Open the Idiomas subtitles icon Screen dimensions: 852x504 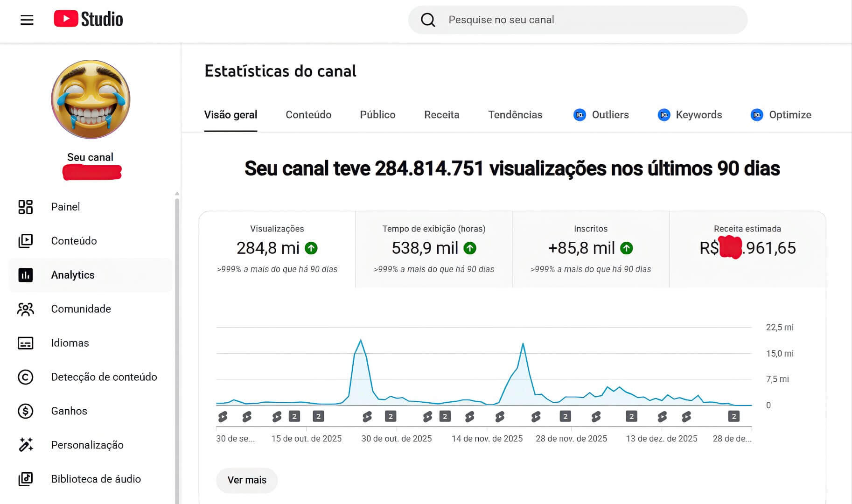point(25,343)
